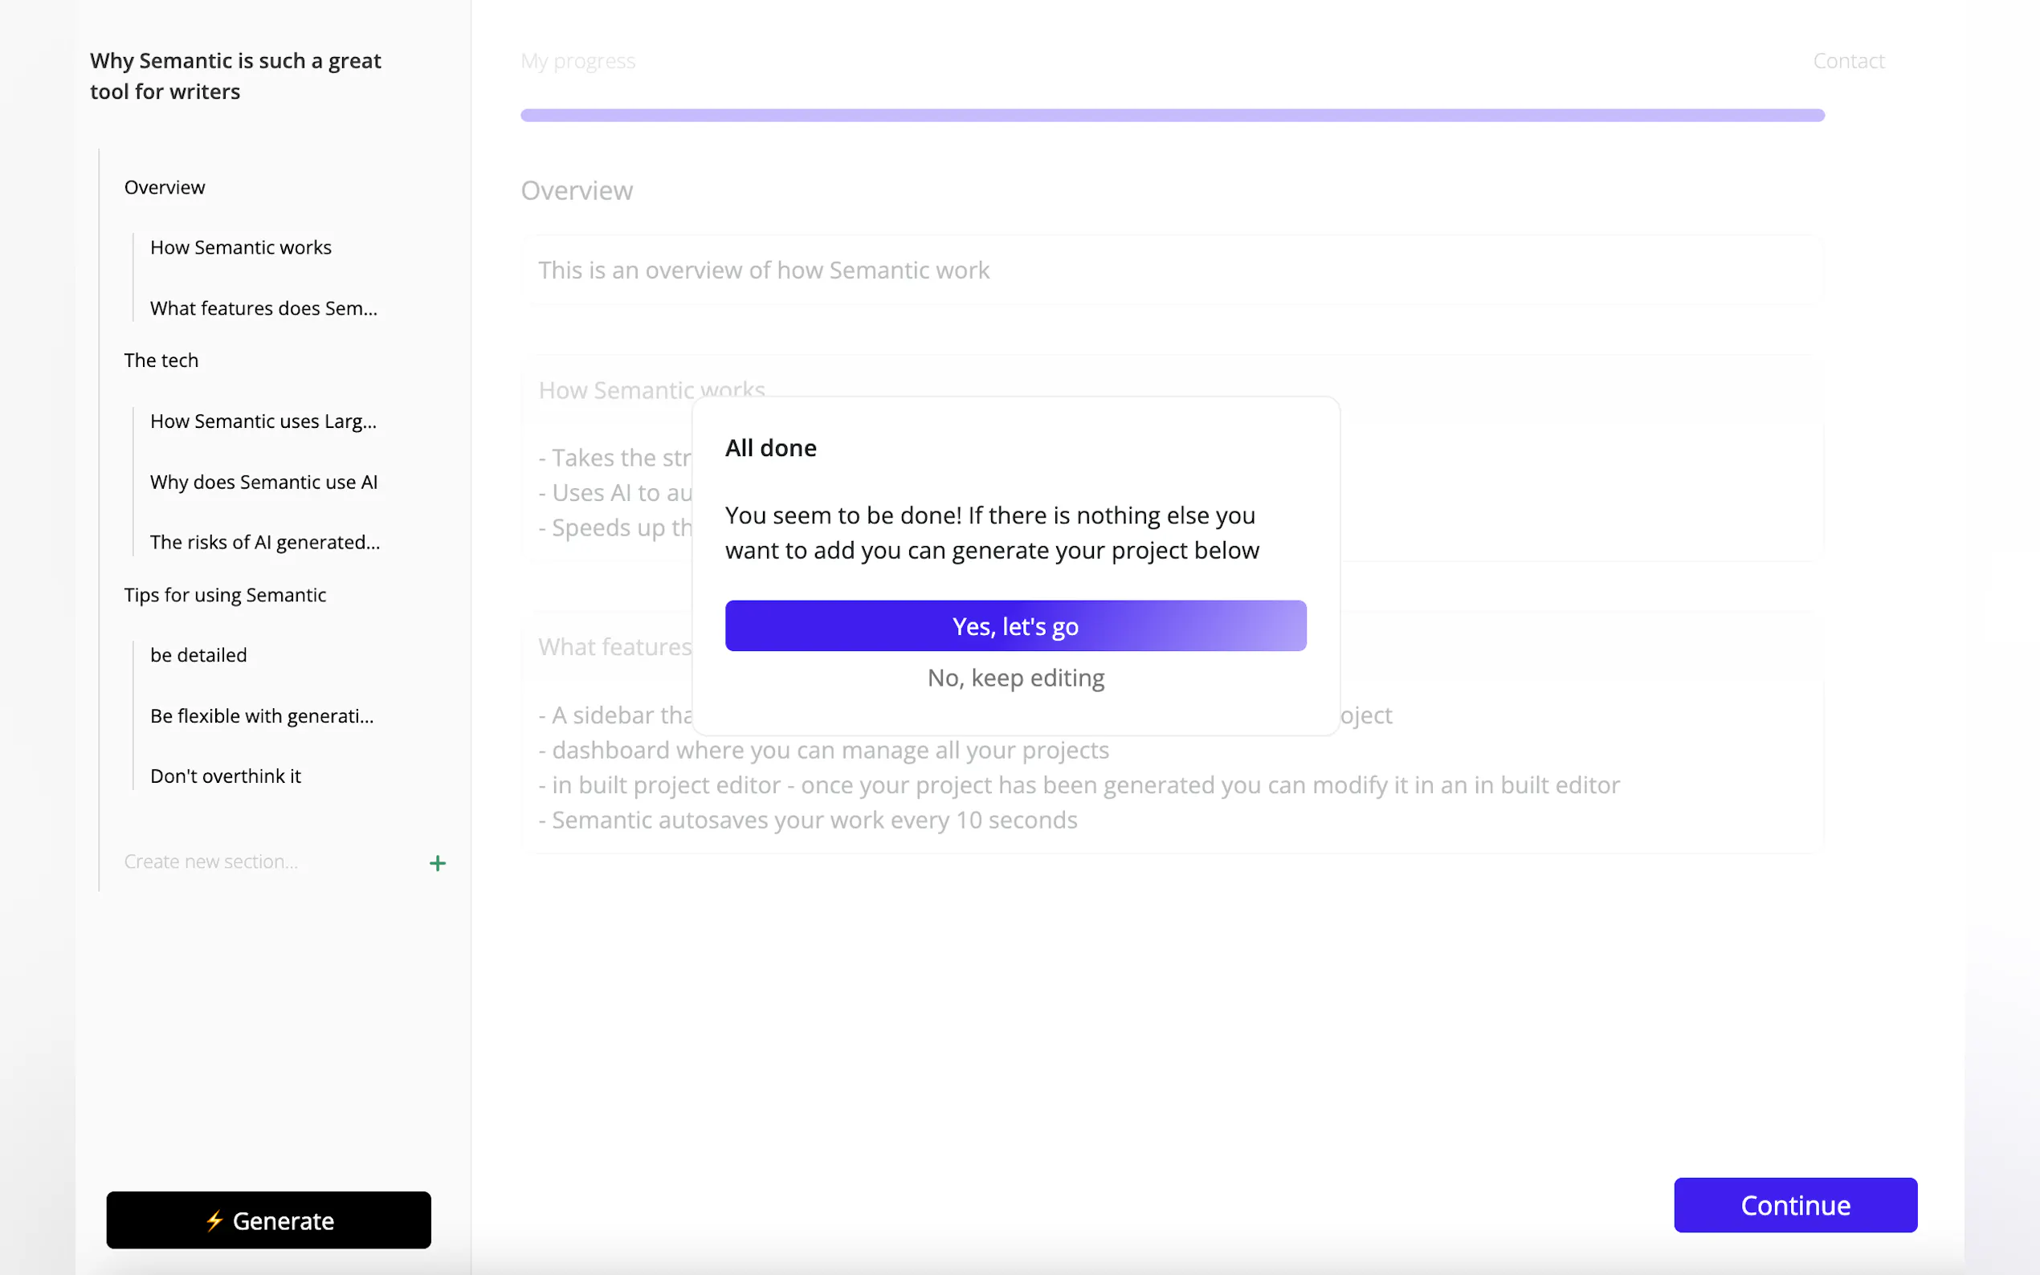Go to The tech section
2040x1275 pixels.
(161, 360)
